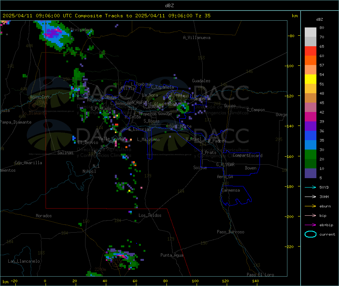The height and width of the screenshot is (286, 339).
Task: Click the cyan 50YD arrow icon
Action: coord(310,187)
